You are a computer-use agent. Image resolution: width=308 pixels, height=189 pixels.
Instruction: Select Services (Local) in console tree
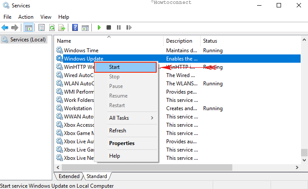pyautogui.click(x=24, y=40)
